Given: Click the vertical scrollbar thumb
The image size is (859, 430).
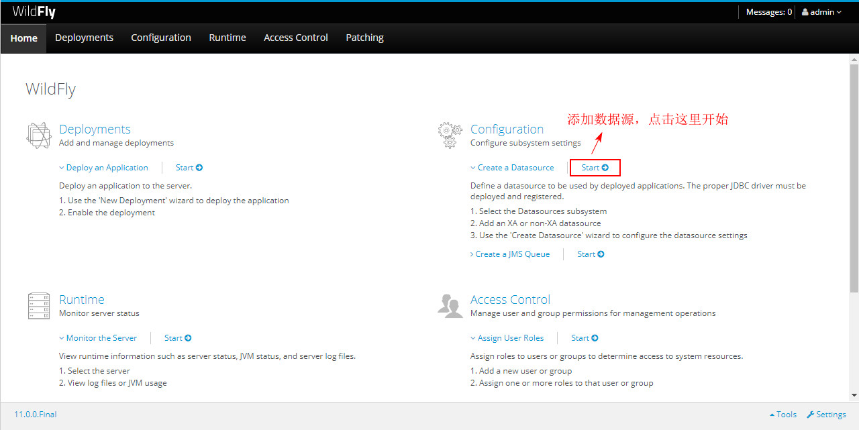Looking at the screenshot, I should [854, 178].
